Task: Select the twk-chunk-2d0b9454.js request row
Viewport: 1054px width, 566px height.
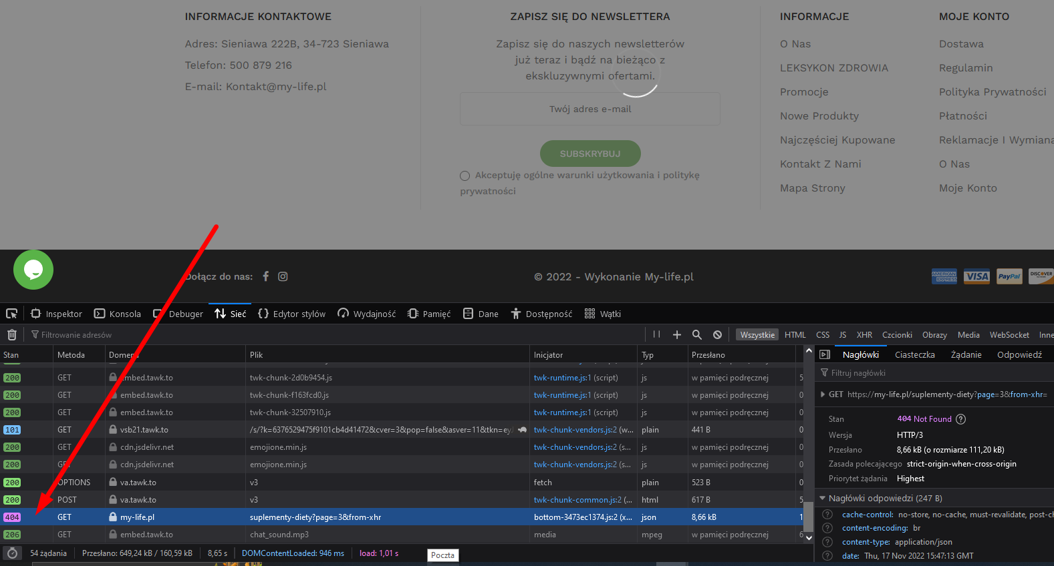Action: click(402, 378)
